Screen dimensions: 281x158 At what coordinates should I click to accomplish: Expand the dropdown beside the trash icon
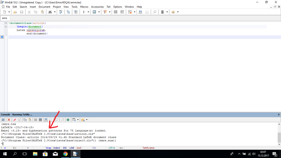167,12
